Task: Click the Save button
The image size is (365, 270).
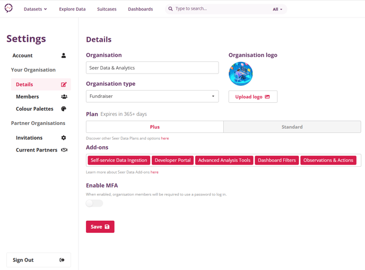Action: coord(100,227)
